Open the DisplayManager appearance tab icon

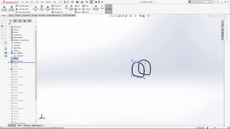click(x=29, y=21)
